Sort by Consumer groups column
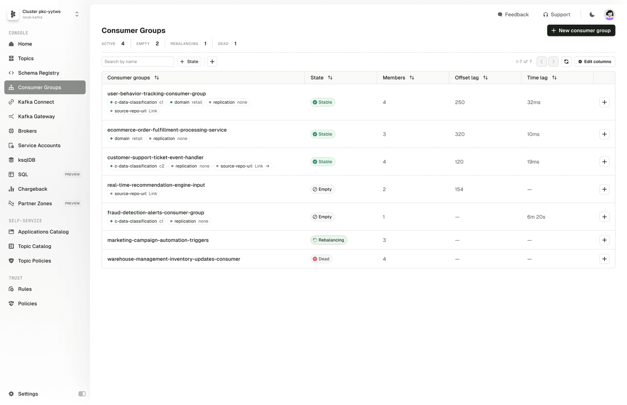The image size is (627, 405). (x=157, y=78)
